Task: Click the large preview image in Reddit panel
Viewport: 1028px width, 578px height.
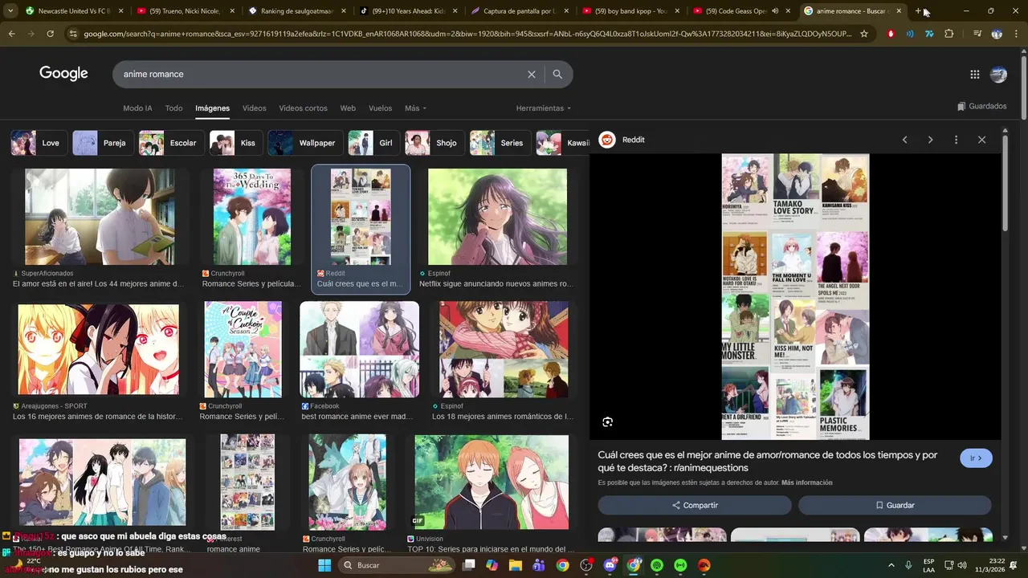Action: tap(795, 296)
